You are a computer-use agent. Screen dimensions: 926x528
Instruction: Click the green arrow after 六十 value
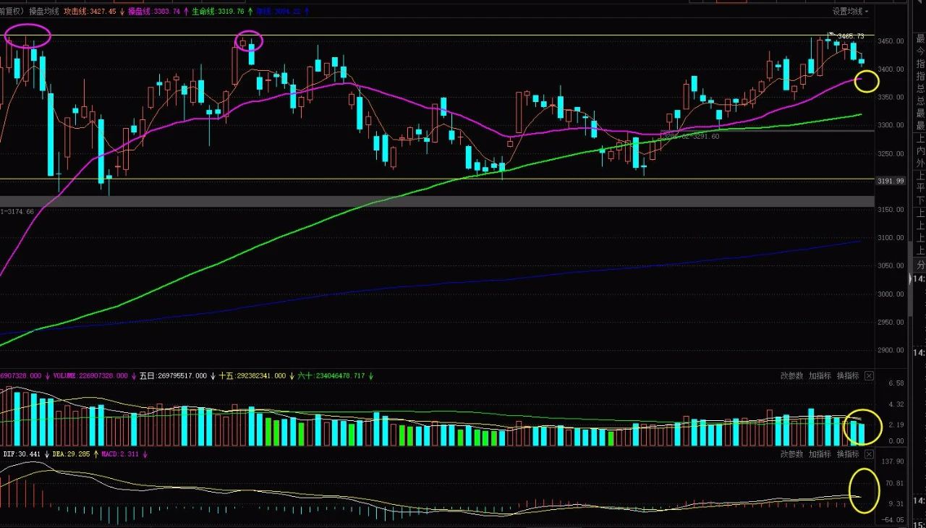[x=371, y=376]
